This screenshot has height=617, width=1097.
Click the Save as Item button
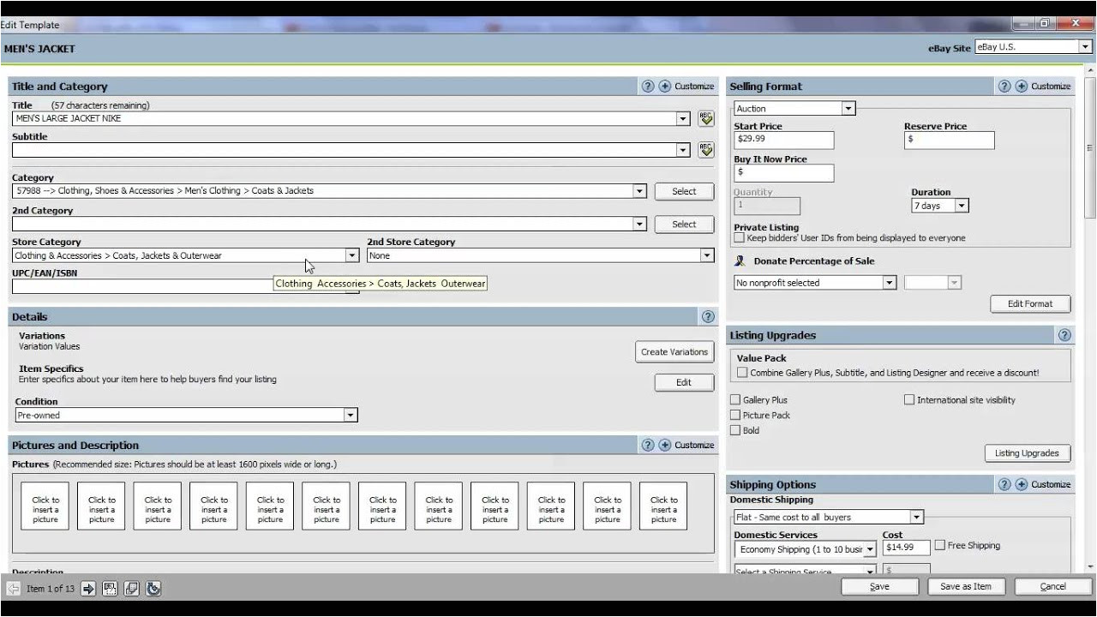pos(966,587)
